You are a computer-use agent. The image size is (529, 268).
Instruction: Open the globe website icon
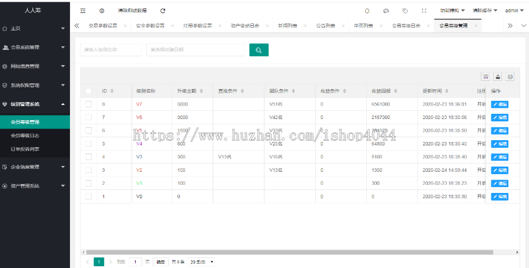coord(102,11)
